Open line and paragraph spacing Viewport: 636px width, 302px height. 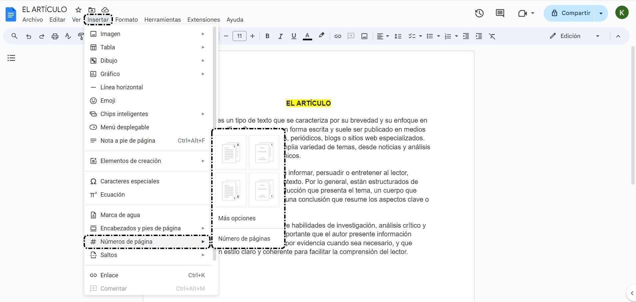(x=398, y=36)
